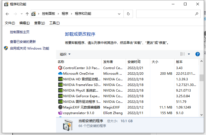Sort by the 名称 column header
Viewport: 206px width, 135px height.
pyautogui.click(x=79, y=62)
